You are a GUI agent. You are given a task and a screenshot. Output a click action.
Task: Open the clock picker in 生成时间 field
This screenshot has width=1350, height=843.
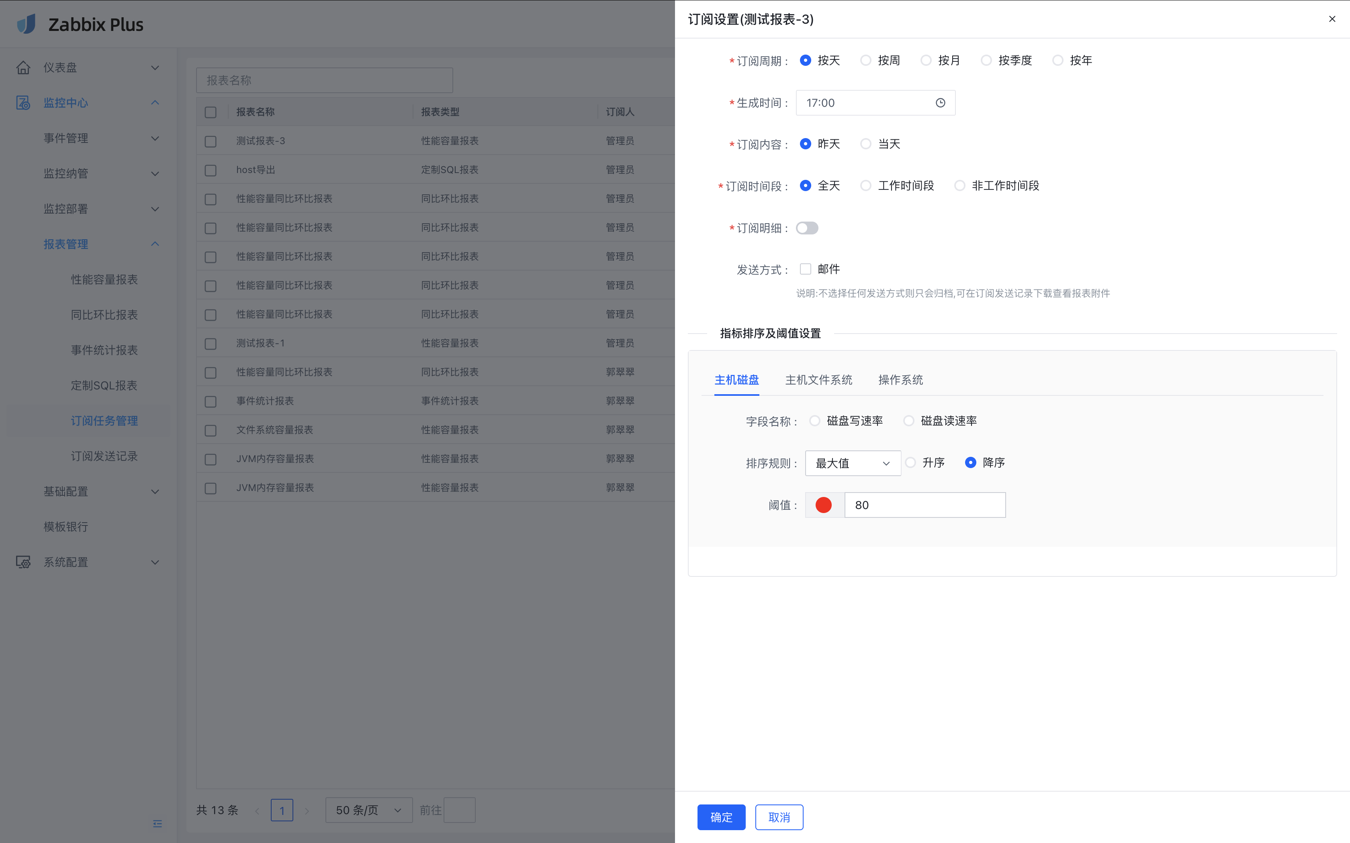[940, 103]
